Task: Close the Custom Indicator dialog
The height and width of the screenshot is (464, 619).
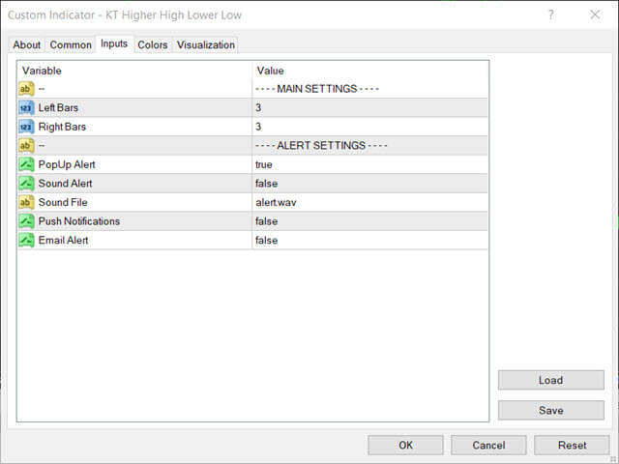Action: coord(595,15)
